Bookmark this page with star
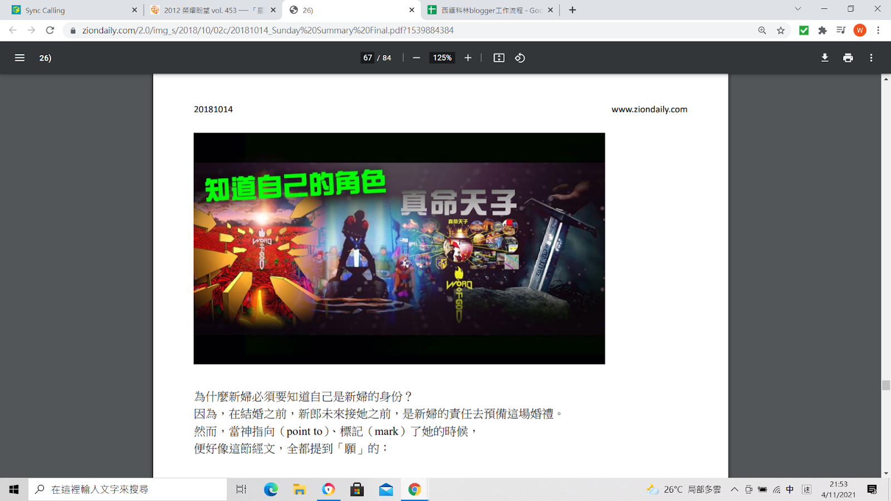891x501 pixels. click(781, 31)
